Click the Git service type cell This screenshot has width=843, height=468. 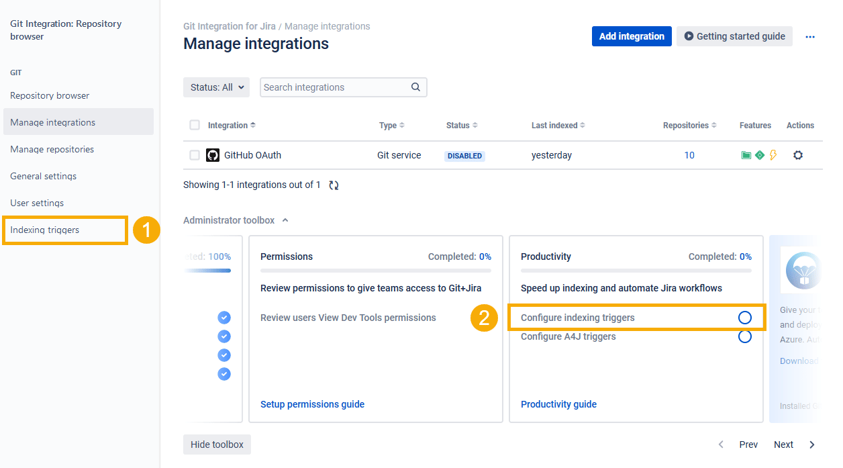click(x=399, y=155)
